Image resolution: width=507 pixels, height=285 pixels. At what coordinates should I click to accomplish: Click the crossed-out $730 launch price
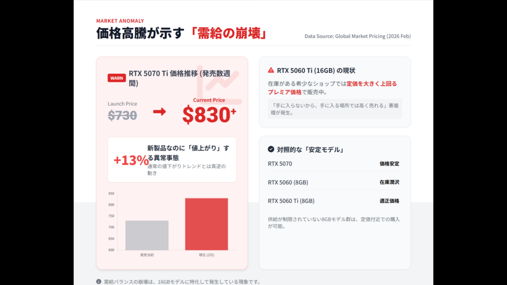(122, 115)
